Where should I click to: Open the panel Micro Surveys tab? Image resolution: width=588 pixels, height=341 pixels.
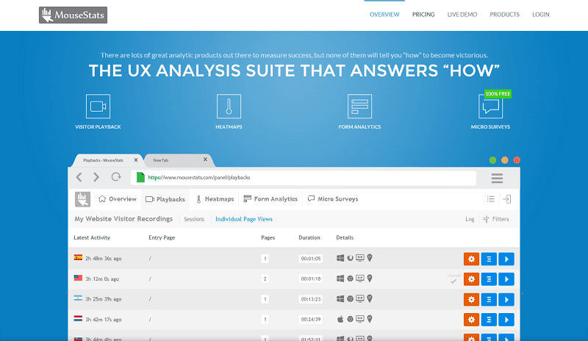click(x=333, y=199)
